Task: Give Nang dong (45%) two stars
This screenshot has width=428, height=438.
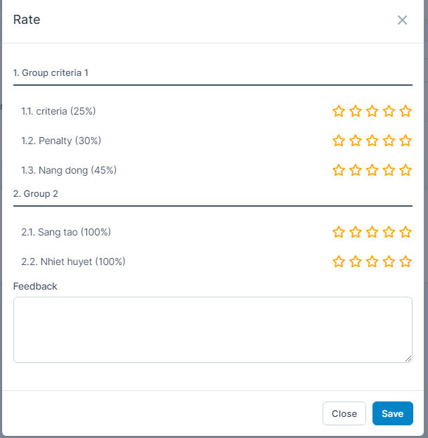Action: [356, 170]
